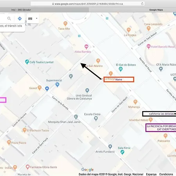Switch to the Inici - 365 Obrador tab
This screenshot has width=176, height=176.
(x=21, y=10)
